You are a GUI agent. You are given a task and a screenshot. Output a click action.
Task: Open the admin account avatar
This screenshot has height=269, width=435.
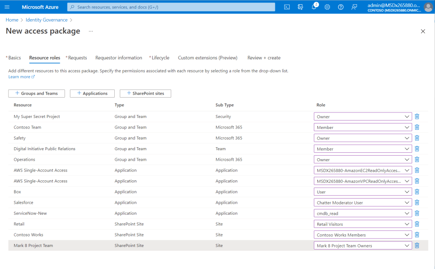coord(428,7)
